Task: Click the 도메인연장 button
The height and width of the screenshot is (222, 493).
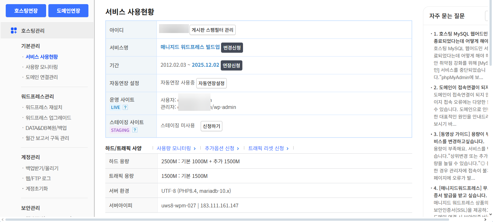Action: coord(68,10)
